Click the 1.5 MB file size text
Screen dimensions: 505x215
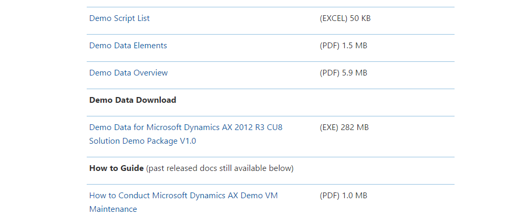pos(355,46)
